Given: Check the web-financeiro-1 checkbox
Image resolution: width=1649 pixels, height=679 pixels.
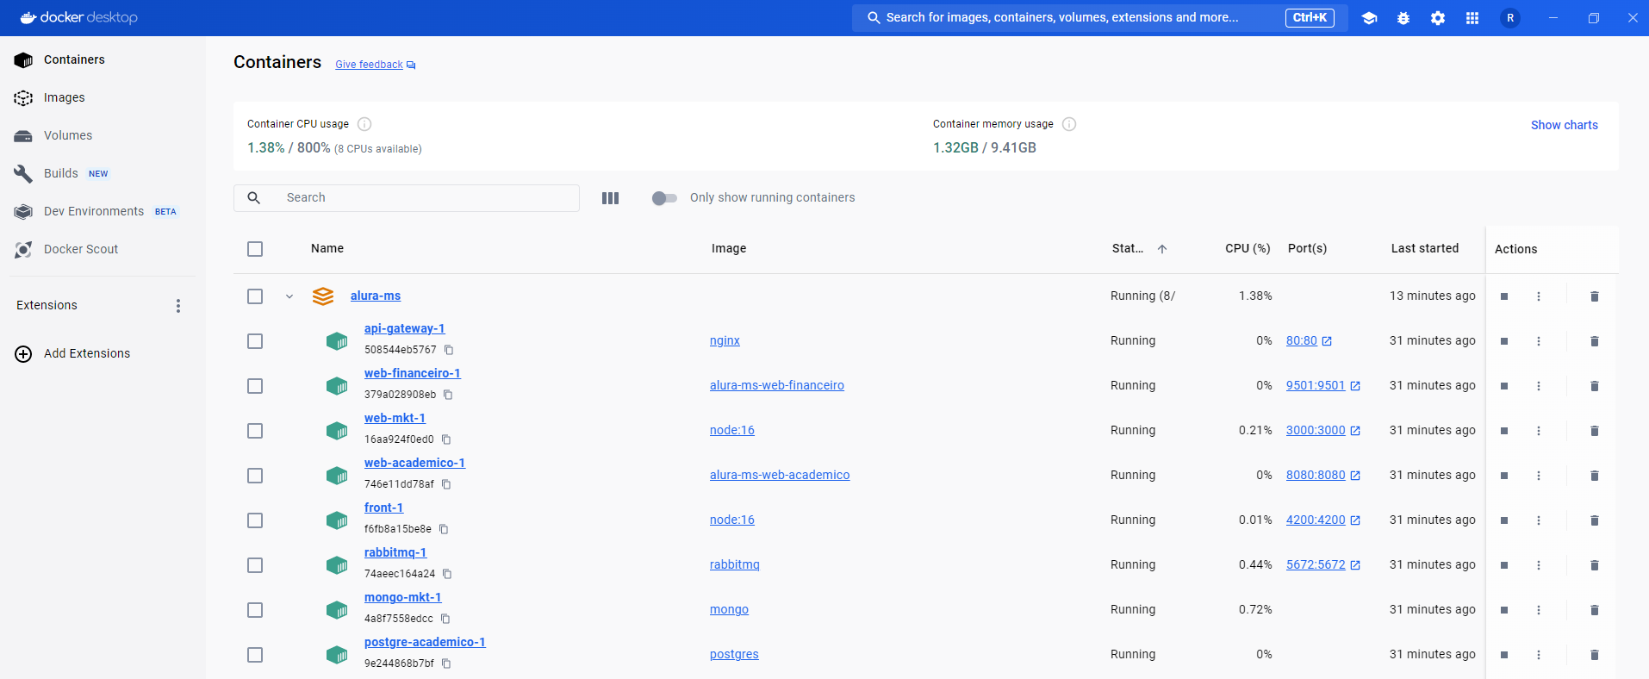Looking at the screenshot, I should click(255, 386).
